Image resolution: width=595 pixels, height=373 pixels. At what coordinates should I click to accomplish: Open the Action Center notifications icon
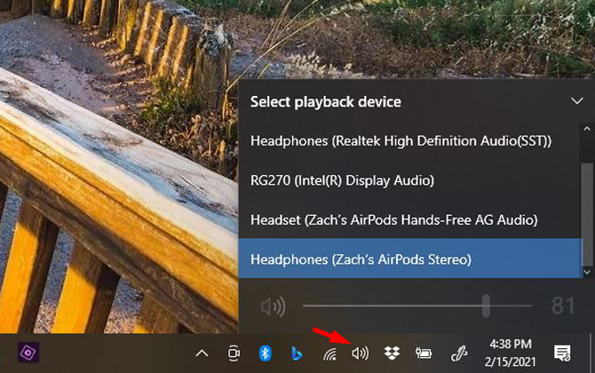point(562,353)
